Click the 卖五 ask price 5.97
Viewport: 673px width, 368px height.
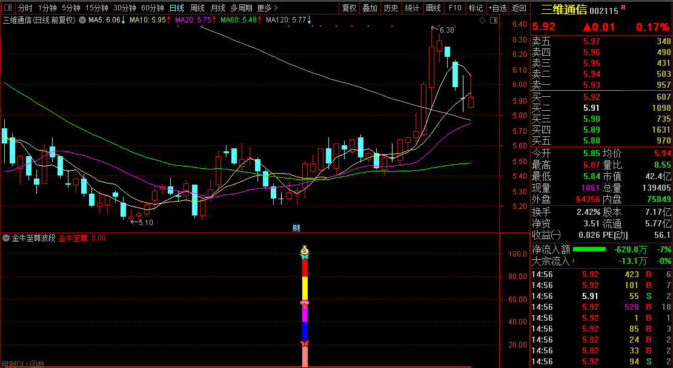pyautogui.click(x=591, y=42)
